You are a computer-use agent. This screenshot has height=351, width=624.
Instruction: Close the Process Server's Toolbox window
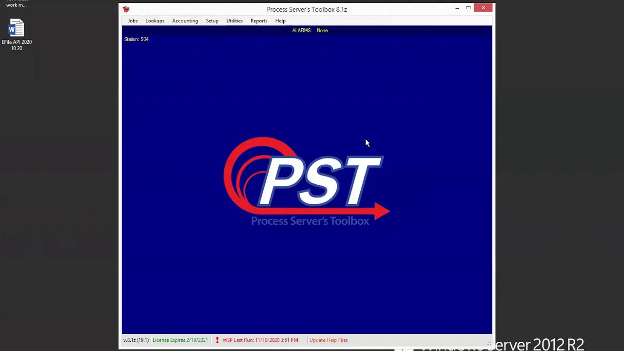(x=483, y=8)
